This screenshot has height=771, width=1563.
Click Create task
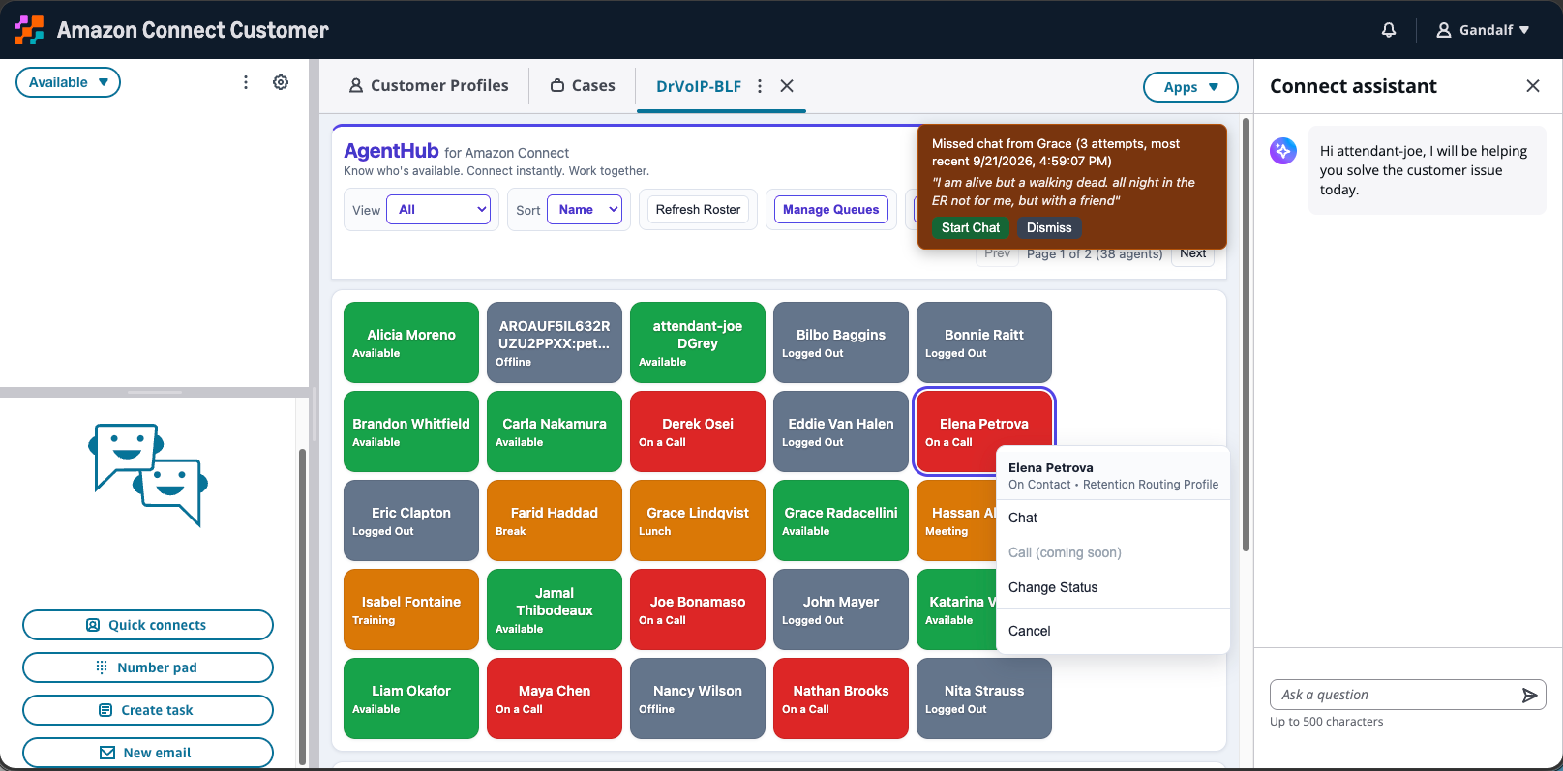pyautogui.click(x=148, y=710)
